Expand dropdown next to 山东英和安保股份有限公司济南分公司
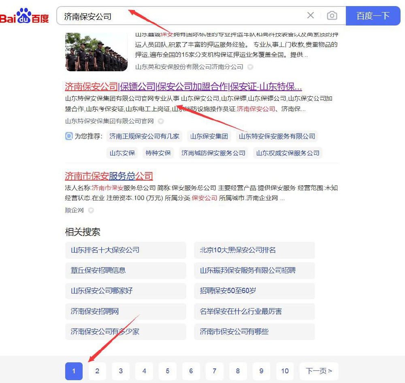The height and width of the screenshot is (383, 405). pyautogui.click(x=250, y=67)
